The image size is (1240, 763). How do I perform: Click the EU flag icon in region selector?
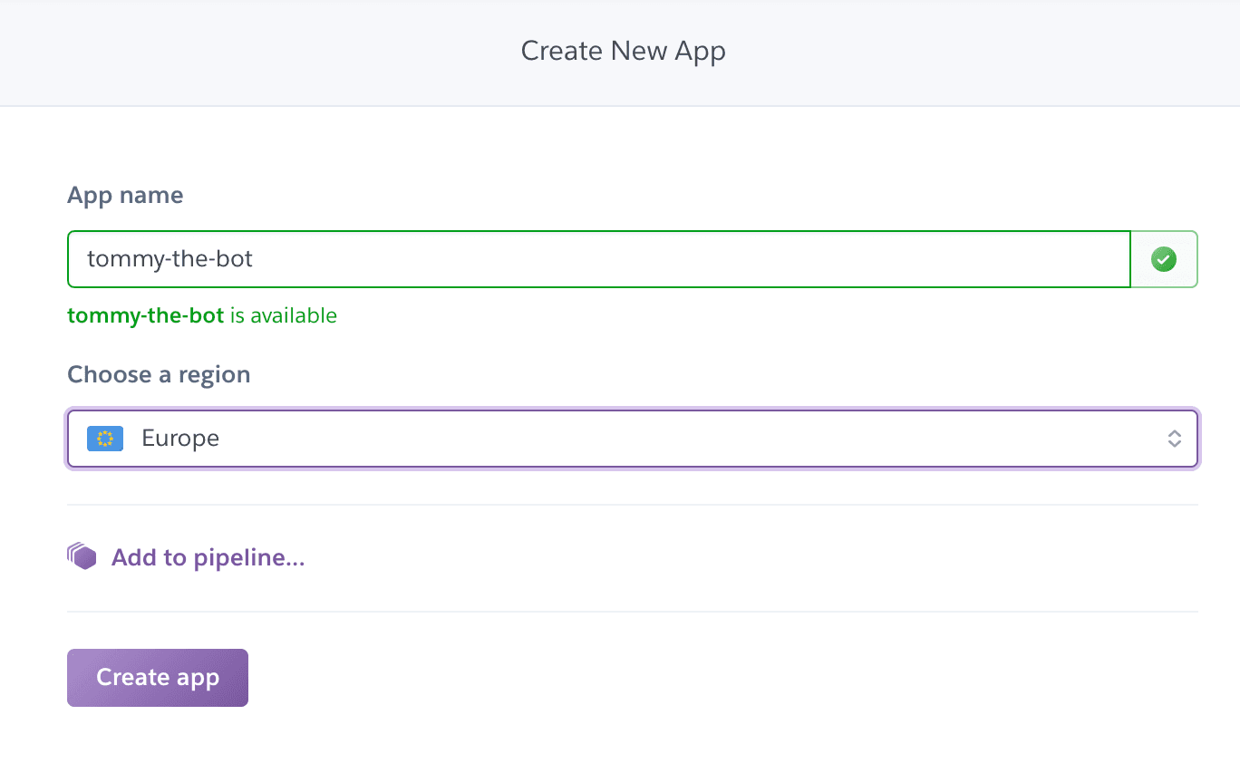tap(105, 438)
